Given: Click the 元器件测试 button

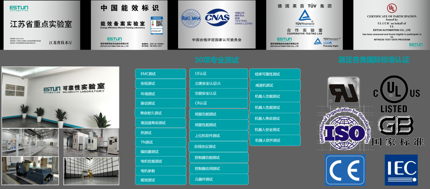Looking at the screenshot, I should [219, 179].
